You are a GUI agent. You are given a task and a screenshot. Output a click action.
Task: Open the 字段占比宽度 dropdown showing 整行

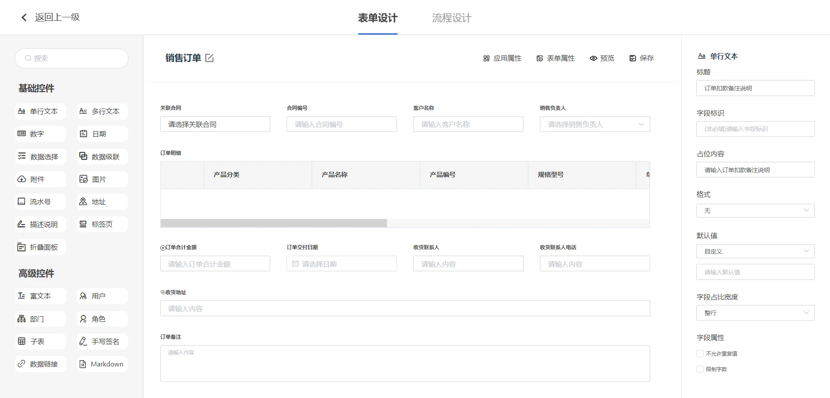(755, 313)
